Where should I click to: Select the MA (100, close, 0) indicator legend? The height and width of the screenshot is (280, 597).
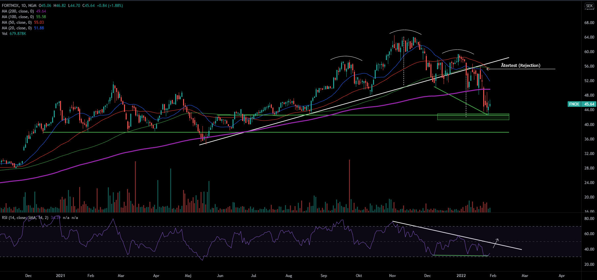click(18, 17)
